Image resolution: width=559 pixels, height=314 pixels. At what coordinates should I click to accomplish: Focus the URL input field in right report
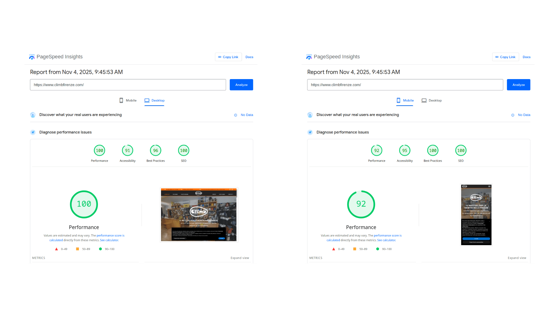click(405, 85)
